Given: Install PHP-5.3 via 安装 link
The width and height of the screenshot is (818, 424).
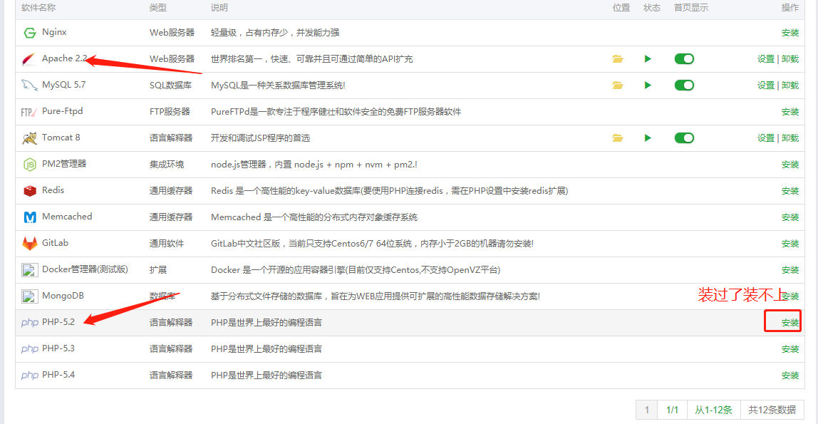Looking at the screenshot, I should coord(789,349).
